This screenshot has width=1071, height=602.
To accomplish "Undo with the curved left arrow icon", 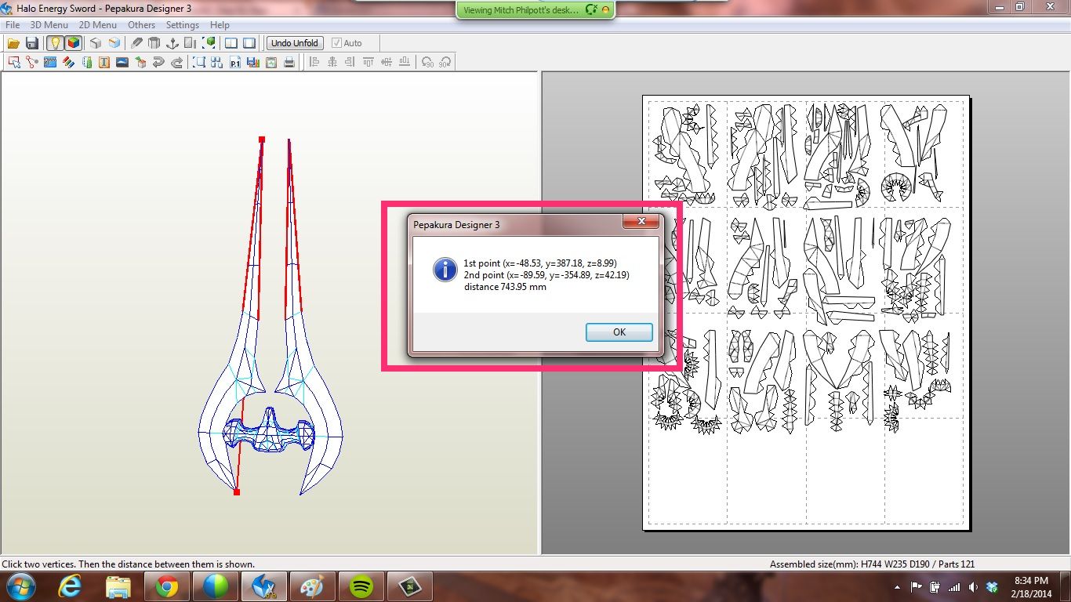I will pyautogui.click(x=158, y=62).
